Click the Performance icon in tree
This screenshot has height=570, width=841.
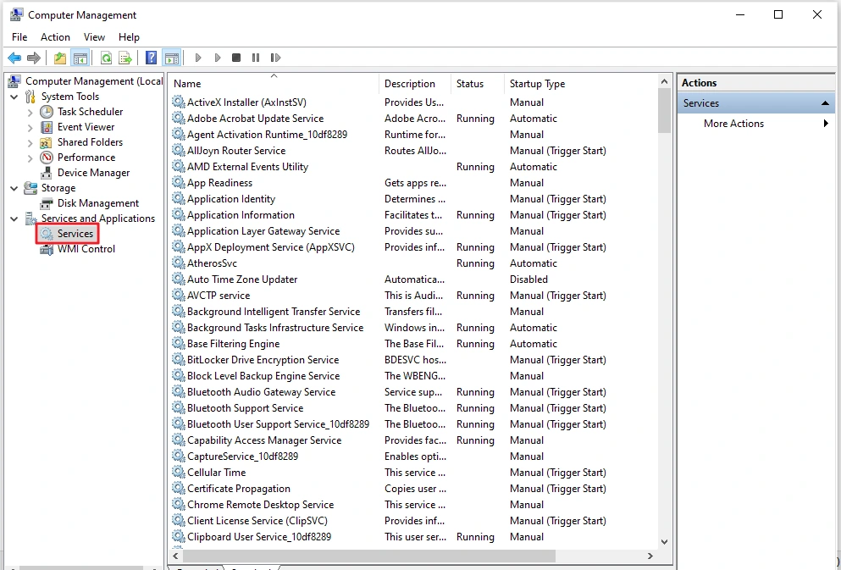pos(47,158)
